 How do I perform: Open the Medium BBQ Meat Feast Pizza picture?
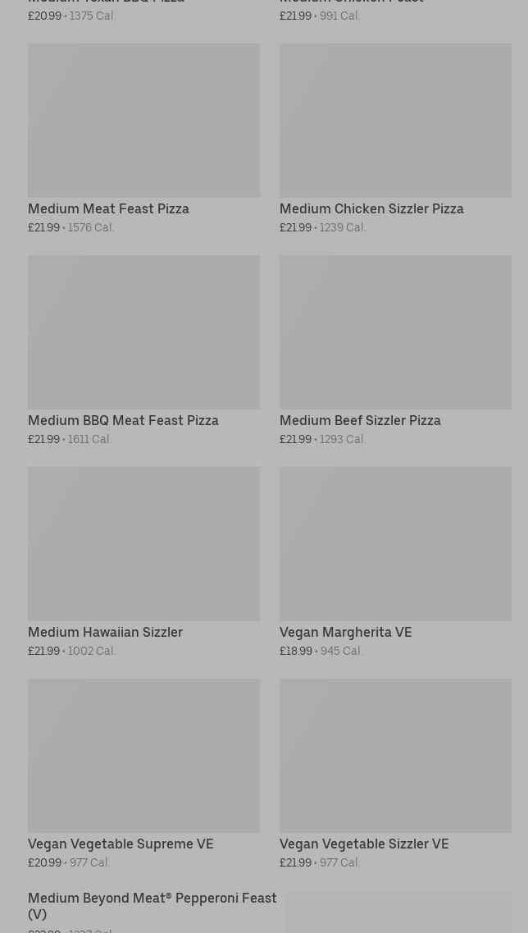(x=143, y=332)
